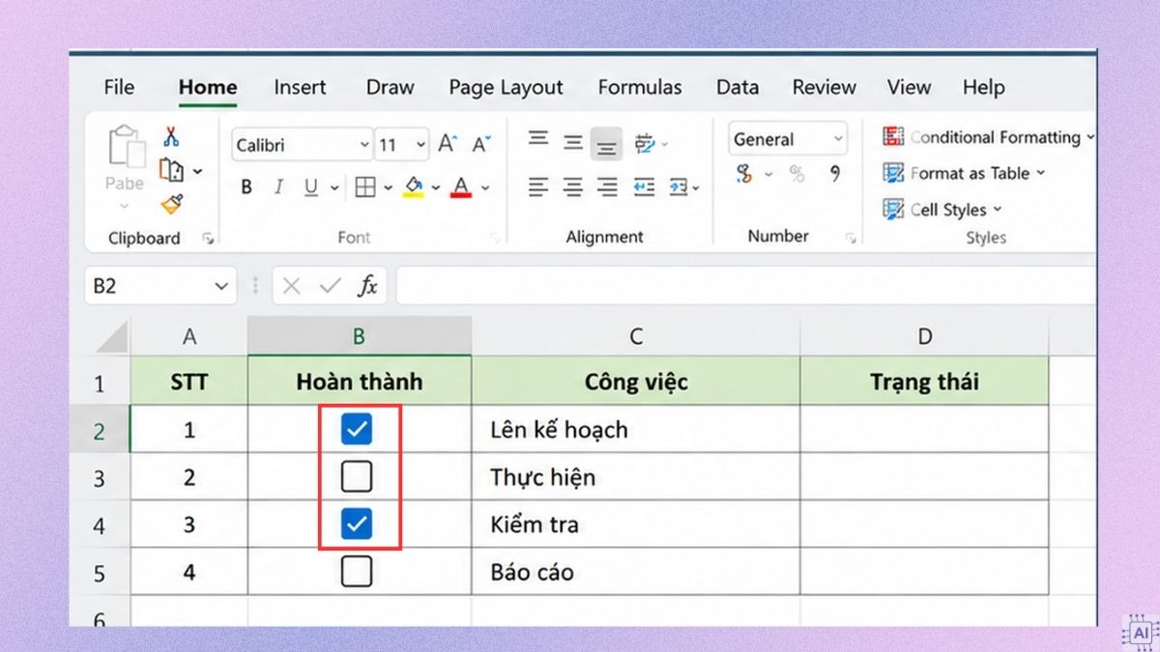Switch to the Data tab
This screenshot has width=1160, height=652.
pyautogui.click(x=738, y=87)
